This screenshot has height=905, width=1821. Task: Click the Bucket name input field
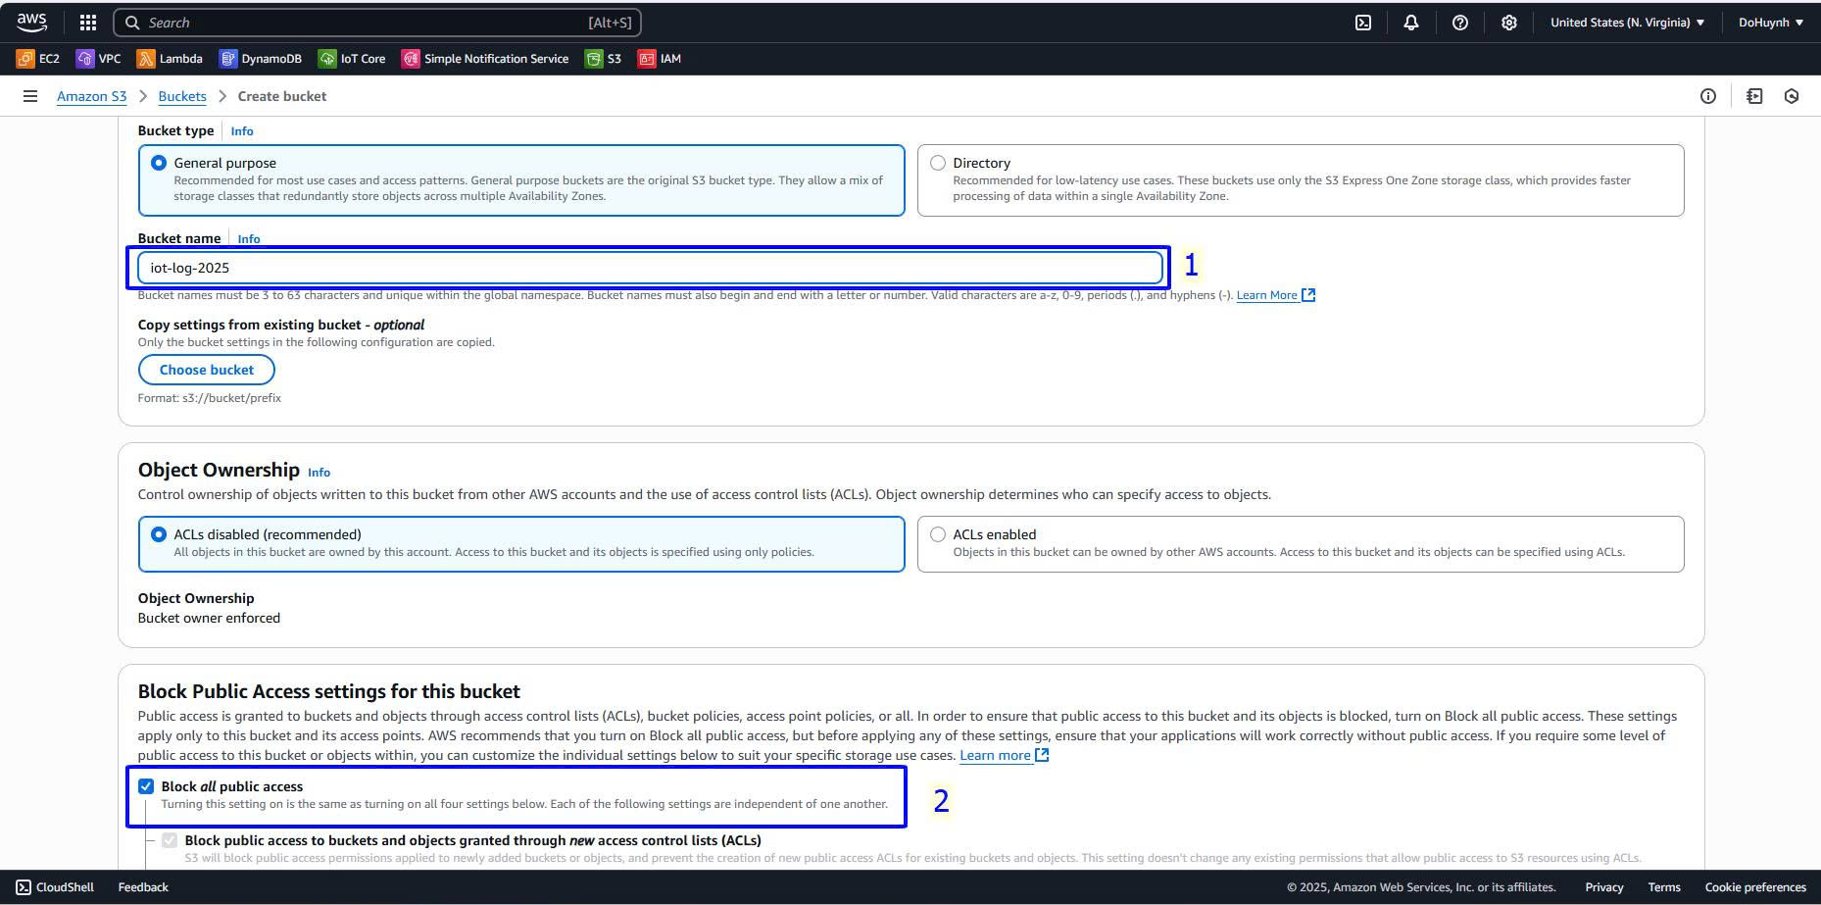649,268
